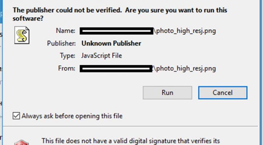Click the Name: field label

pos(66,31)
